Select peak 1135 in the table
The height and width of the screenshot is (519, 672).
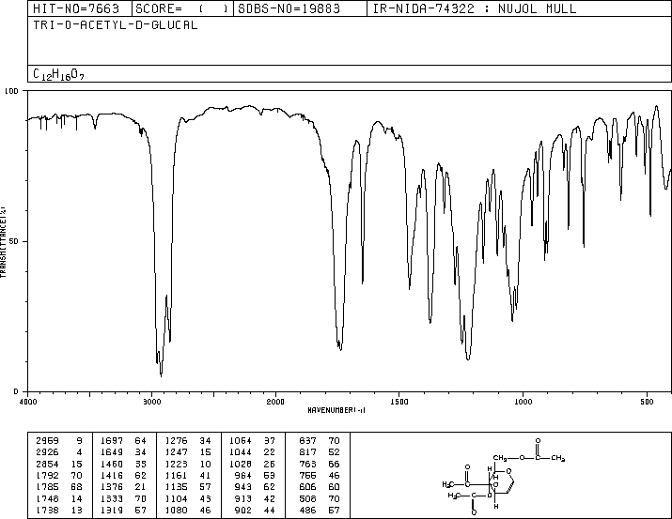[x=176, y=487]
